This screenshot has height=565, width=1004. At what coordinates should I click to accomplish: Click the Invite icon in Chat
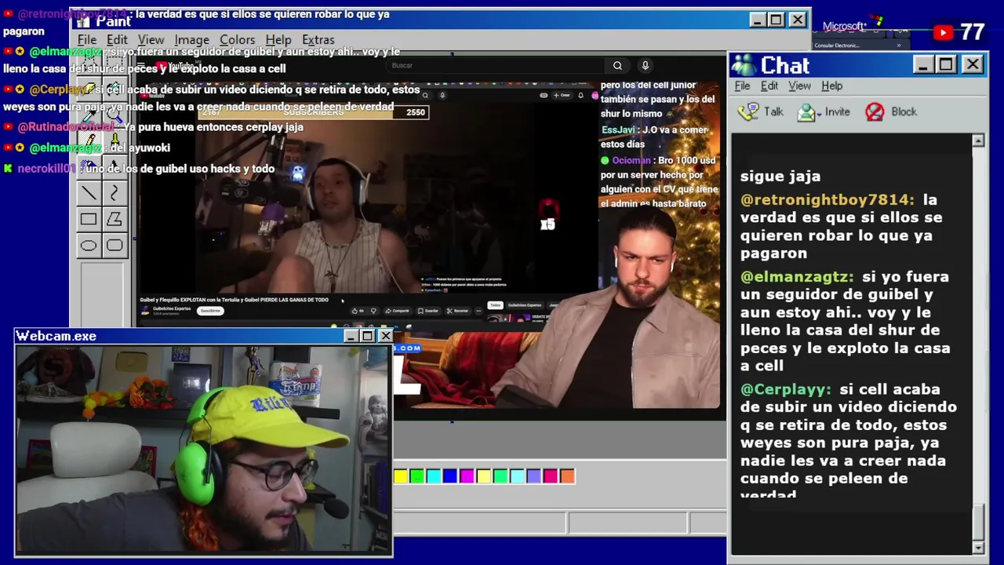[x=807, y=112]
